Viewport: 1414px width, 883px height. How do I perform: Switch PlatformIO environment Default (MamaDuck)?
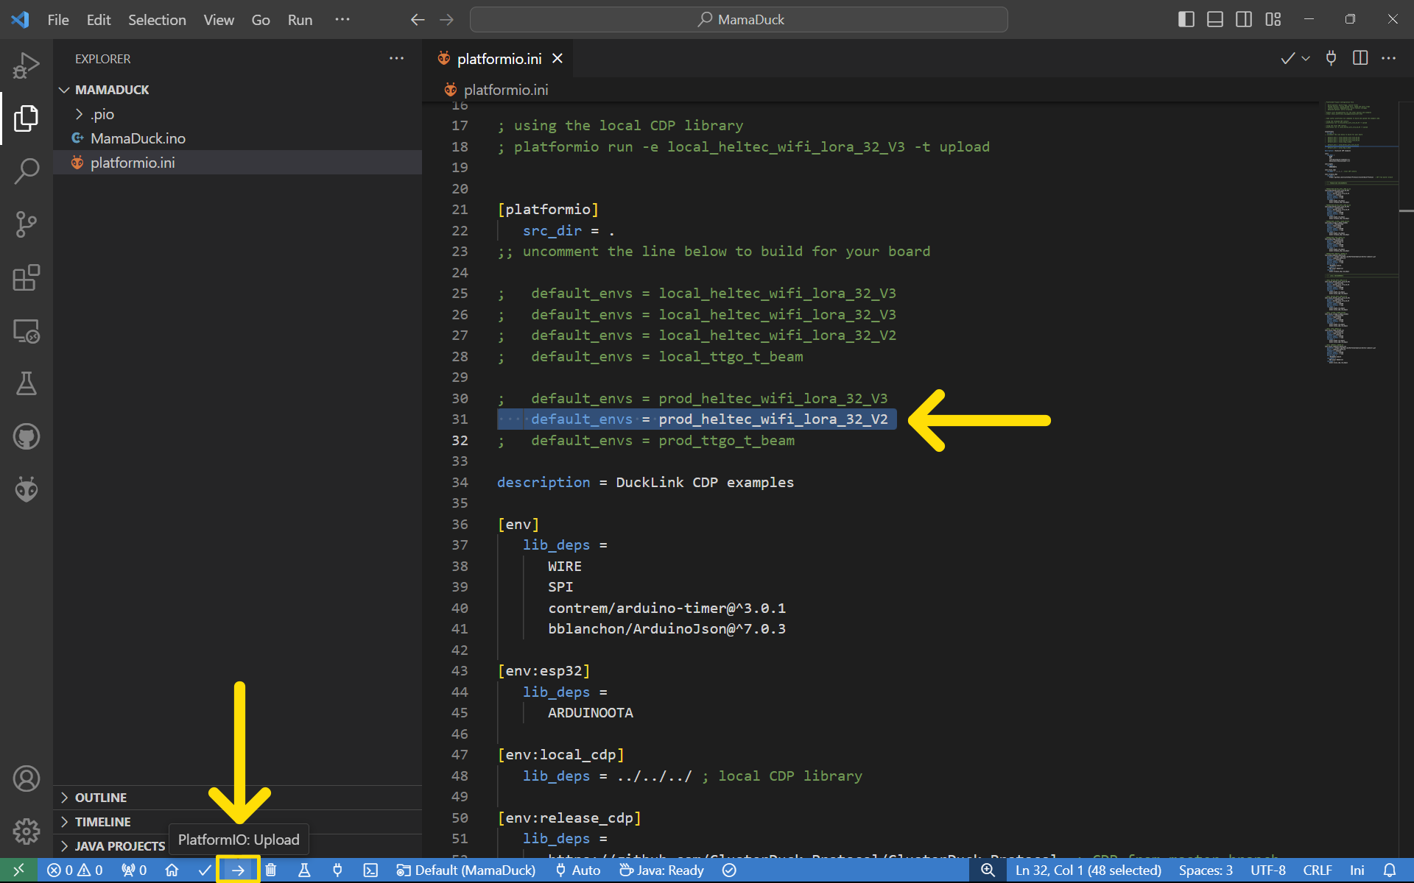tap(466, 870)
